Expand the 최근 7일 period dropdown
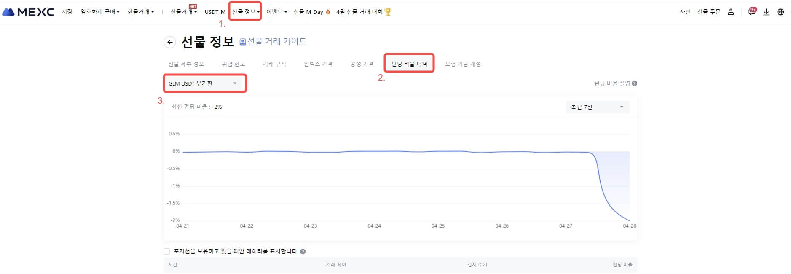Screen dimensions: 791x274 [597, 107]
